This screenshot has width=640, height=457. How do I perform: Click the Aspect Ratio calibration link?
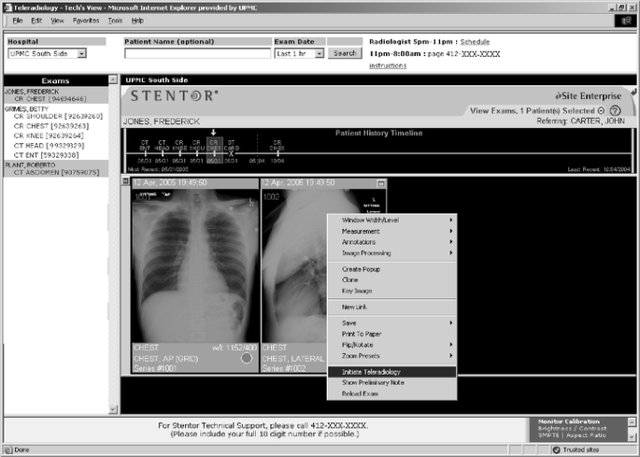click(586, 436)
